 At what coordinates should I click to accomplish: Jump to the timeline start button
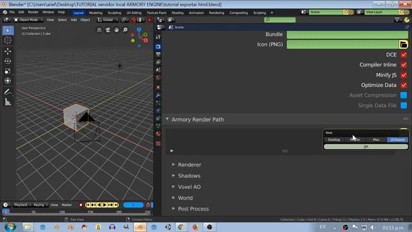(88, 205)
